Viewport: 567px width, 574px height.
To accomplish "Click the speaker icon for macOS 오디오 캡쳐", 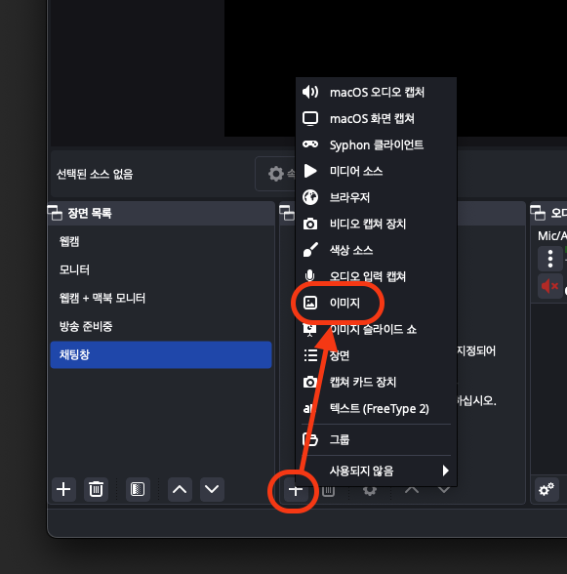I will pos(310,92).
